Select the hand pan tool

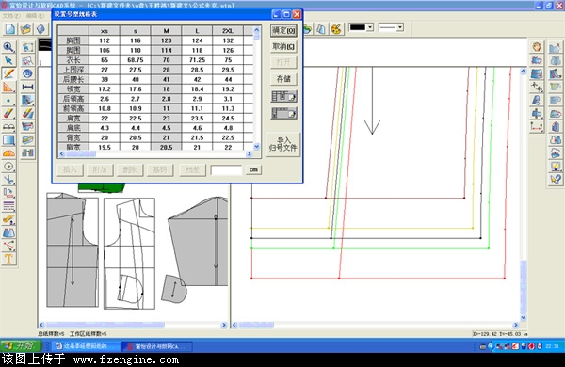pyautogui.click(x=537, y=47)
